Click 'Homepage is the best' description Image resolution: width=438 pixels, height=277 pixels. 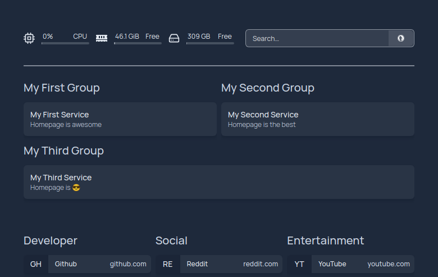[262, 125]
